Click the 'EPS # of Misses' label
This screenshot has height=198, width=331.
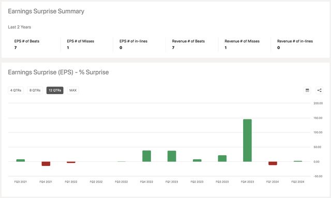point(81,41)
